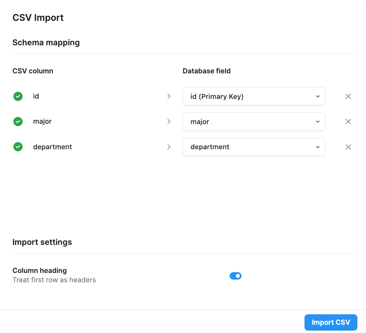Click the Schema mapping section title
366x333 pixels.
(46, 42)
